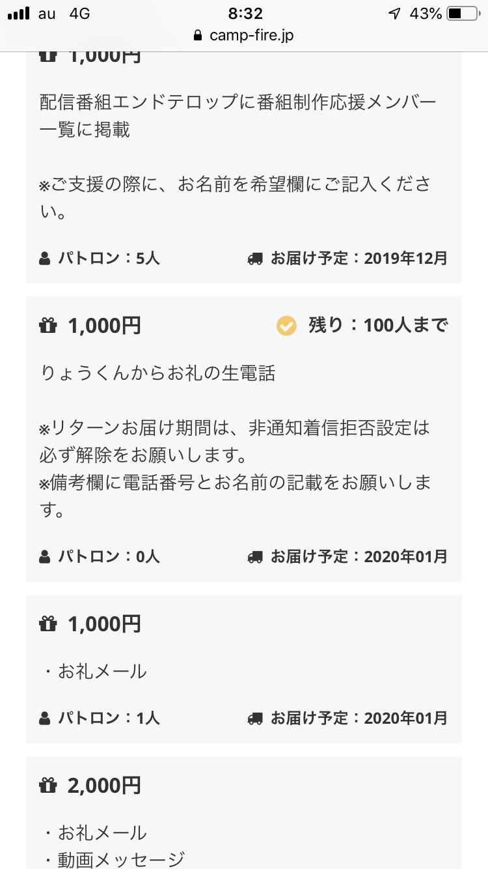Tap the truck icon in the phone call reward card

[x=255, y=557]
